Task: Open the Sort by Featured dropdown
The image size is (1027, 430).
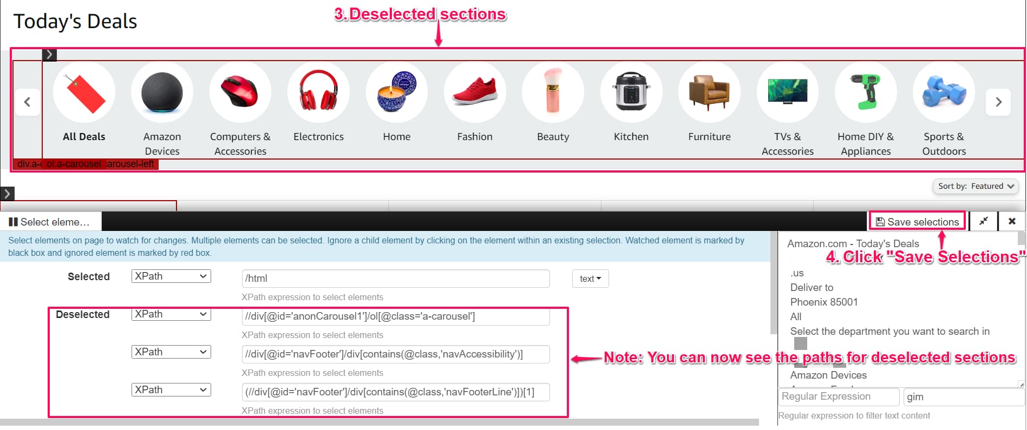Action: 976,186
